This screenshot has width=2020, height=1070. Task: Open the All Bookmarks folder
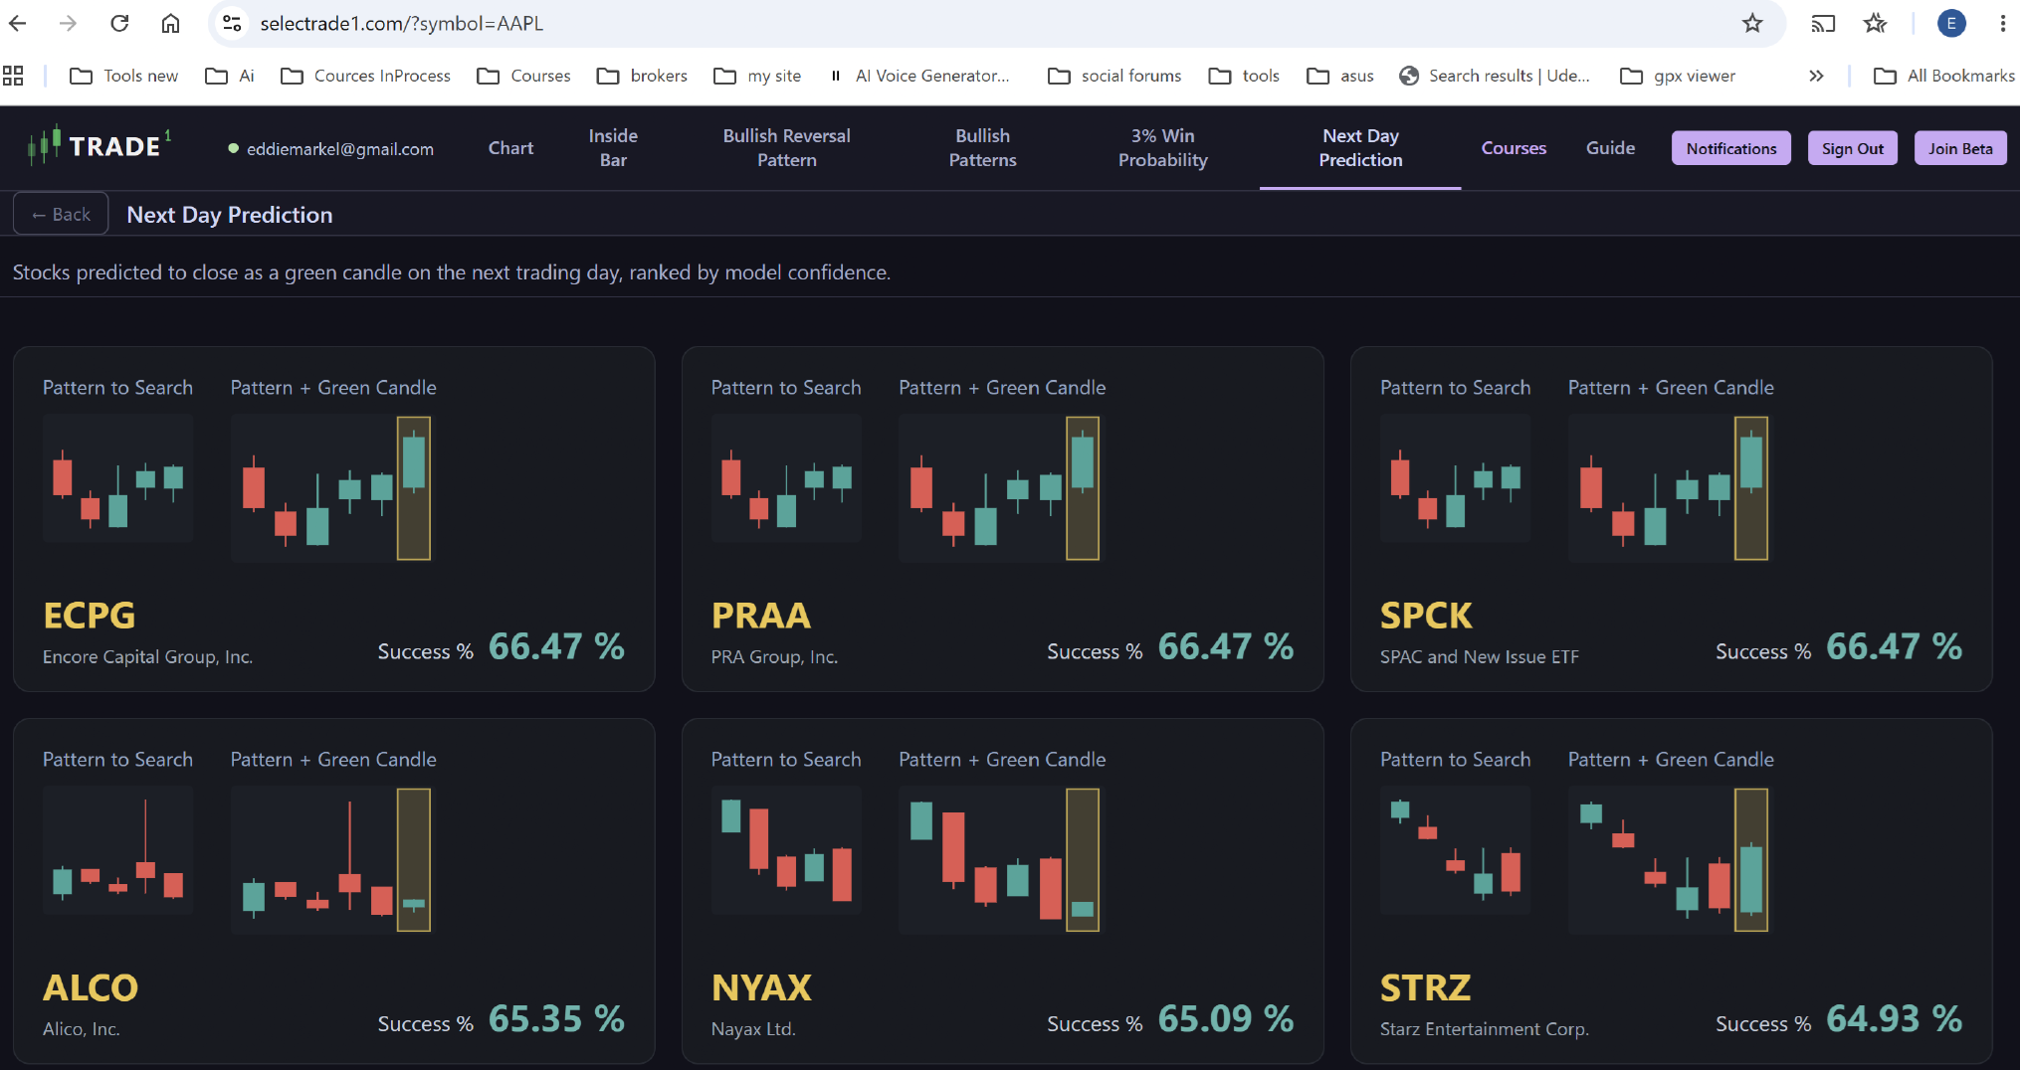[x=1943, y=76]
